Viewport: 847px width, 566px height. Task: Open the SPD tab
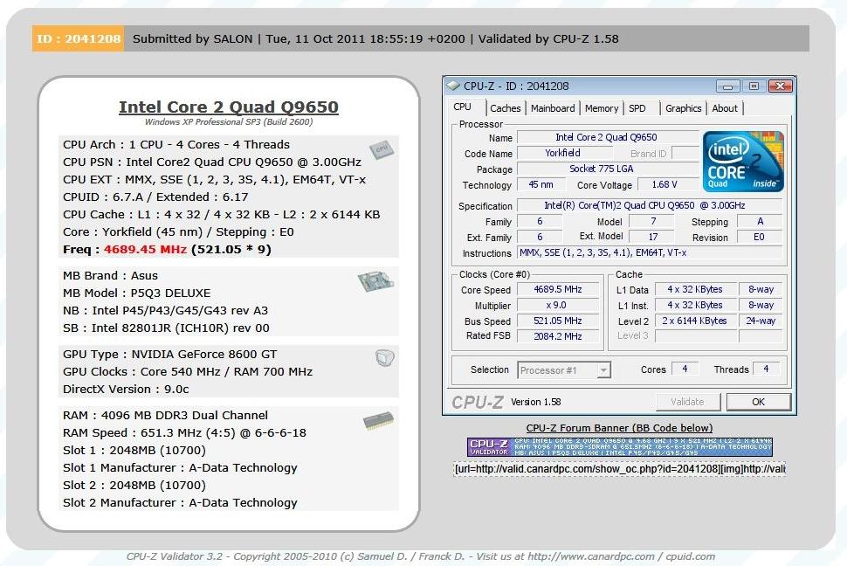click(637, 108)
